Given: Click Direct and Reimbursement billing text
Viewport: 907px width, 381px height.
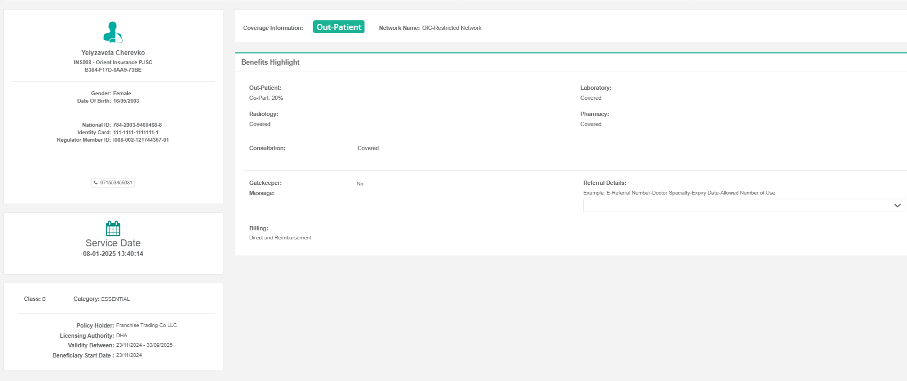Looking at the screenshot, I should click(x=280, y=238).
